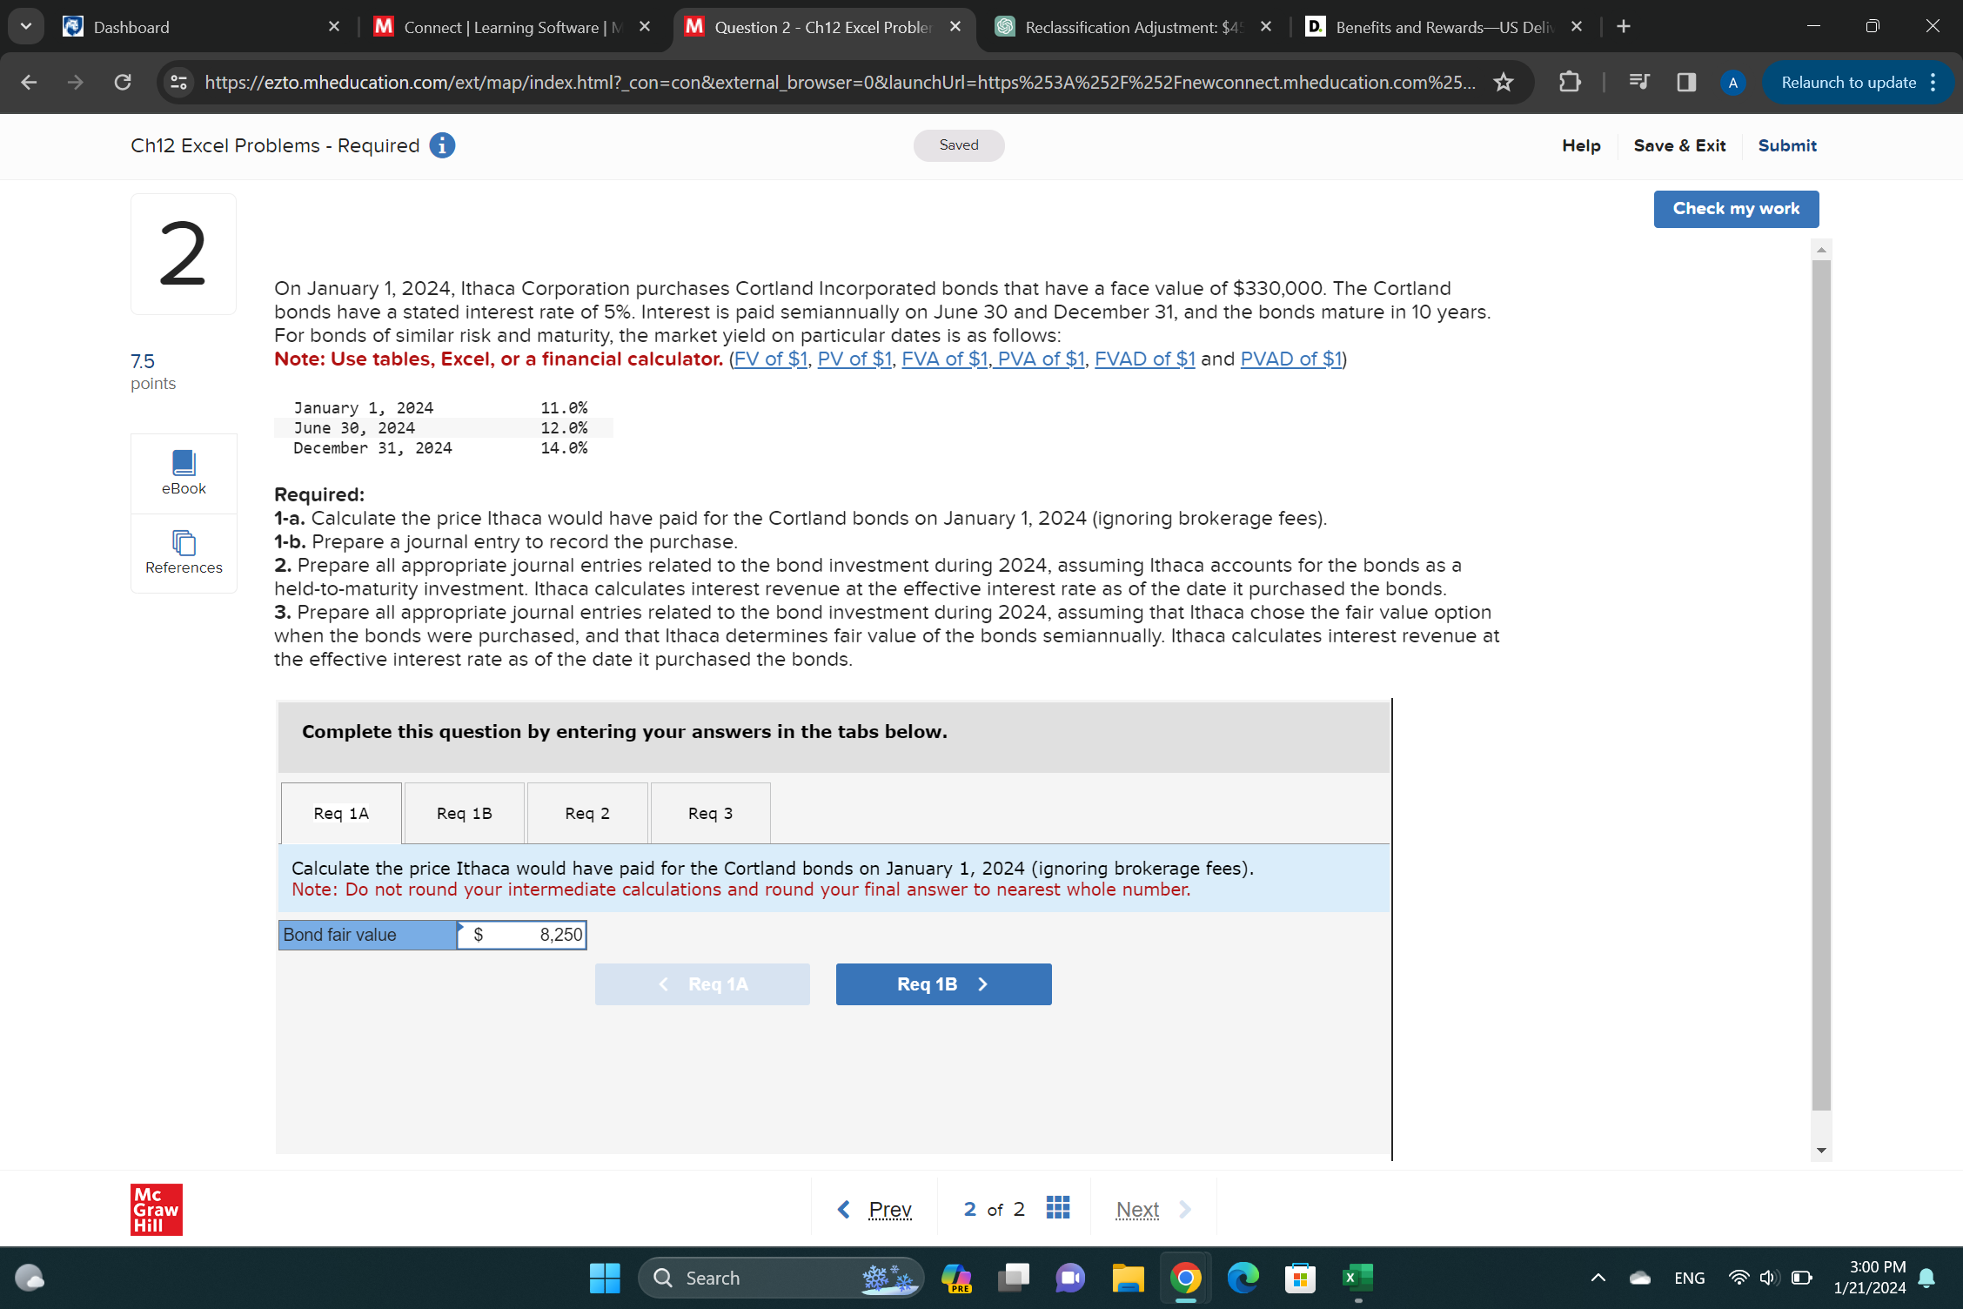Open the Windows Search box
The width and height of the screenshot is (1963, 1309).
766,1278
